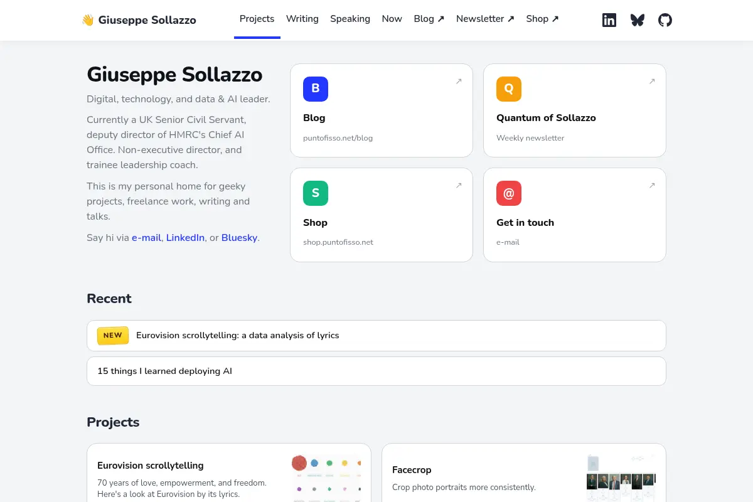The image size is (753, 502).
Task: Click external arrow on Get in touch card
Action: [652, 185]
